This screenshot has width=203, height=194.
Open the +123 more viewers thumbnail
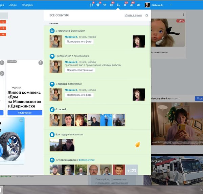pyautogui.click(x=131, y=170)
